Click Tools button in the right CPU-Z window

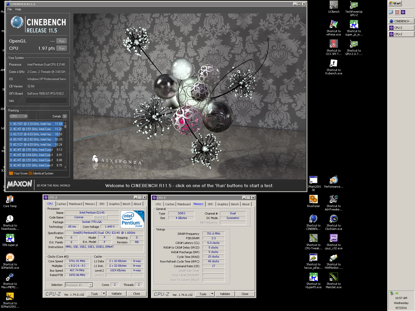(x=203, y=294)
